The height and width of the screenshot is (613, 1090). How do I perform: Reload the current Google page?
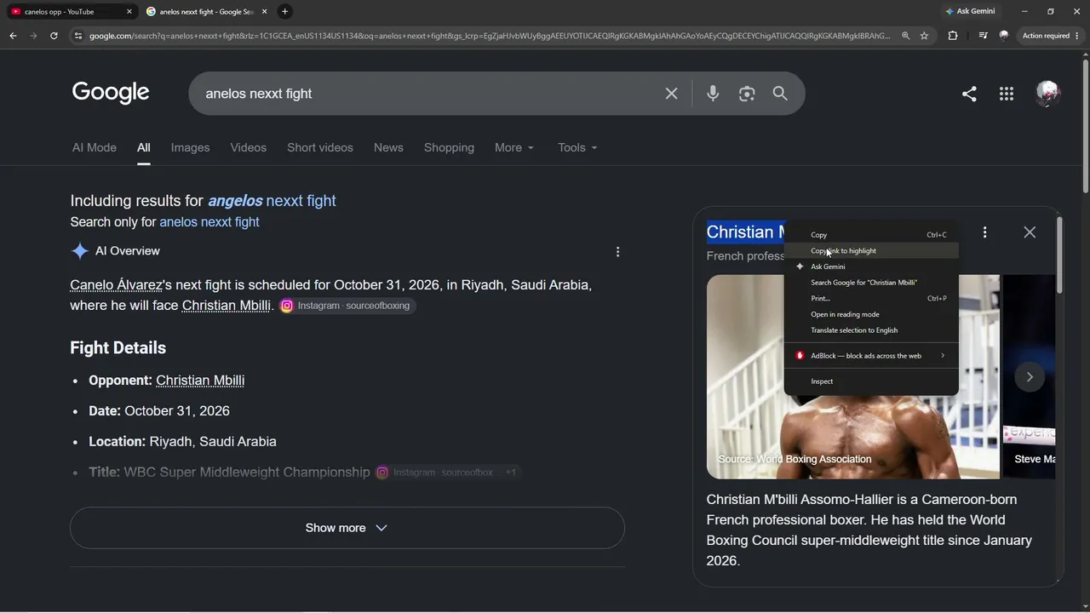tap(54, 36)
